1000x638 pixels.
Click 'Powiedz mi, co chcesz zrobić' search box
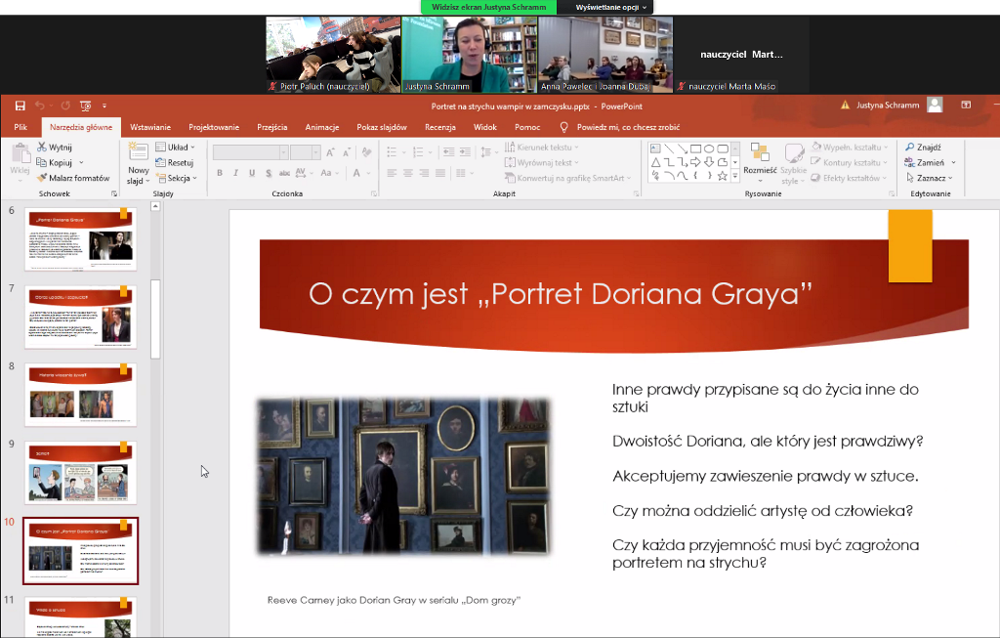click(628, 127)
